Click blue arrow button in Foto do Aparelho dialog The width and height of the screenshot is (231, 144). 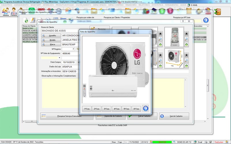146,109
